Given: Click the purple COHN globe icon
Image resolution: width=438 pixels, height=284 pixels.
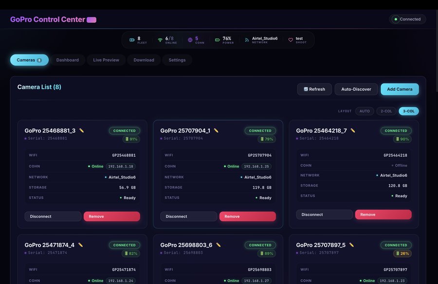Looking at the screenshot, I should click(190, 40).
